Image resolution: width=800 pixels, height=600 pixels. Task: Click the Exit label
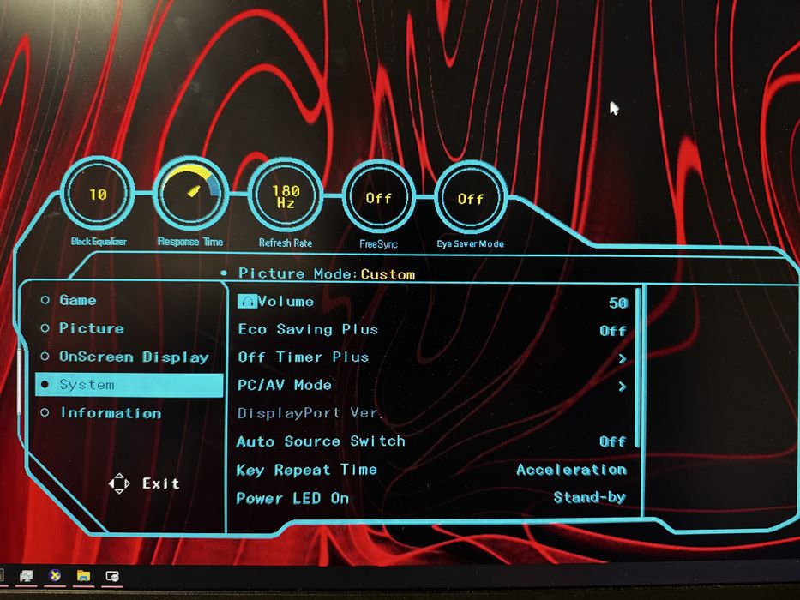click(160, 483)
